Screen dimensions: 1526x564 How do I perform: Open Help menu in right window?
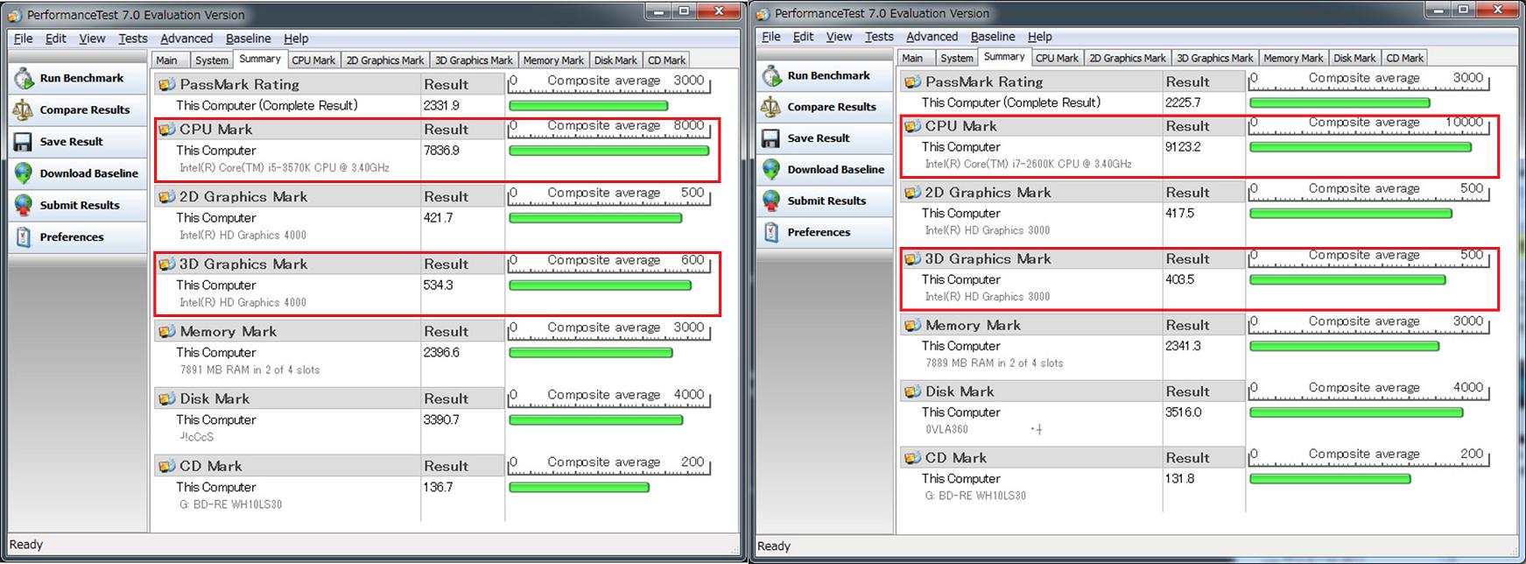[x=1039, y=37]
